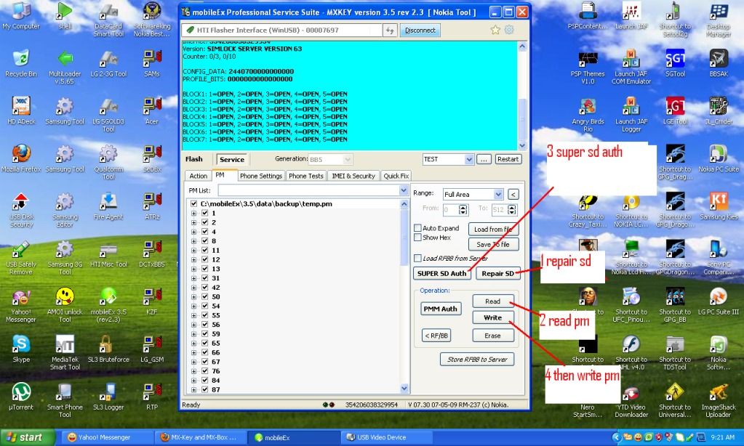The height and width of the screenshot is (446, 744).
Task: Check Load RFBB from Server option
Action: [x=417, y=259]
